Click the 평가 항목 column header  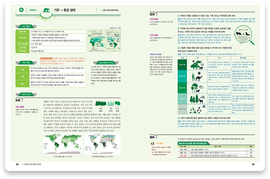183,147
